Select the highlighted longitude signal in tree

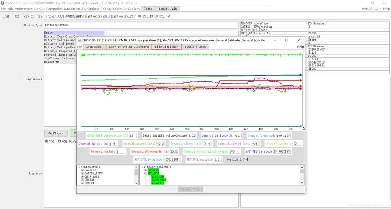click(159, 180)
